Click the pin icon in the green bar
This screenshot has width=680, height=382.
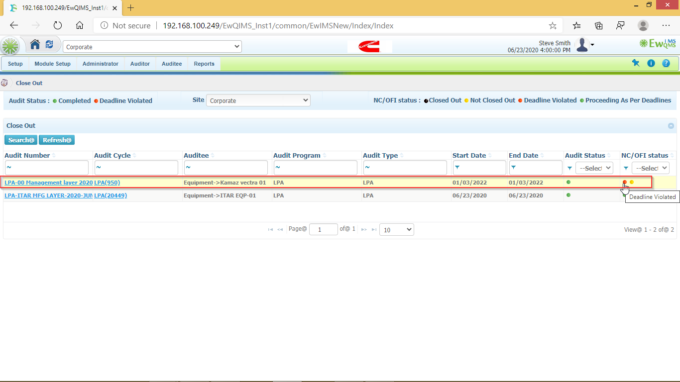(636, 63)
